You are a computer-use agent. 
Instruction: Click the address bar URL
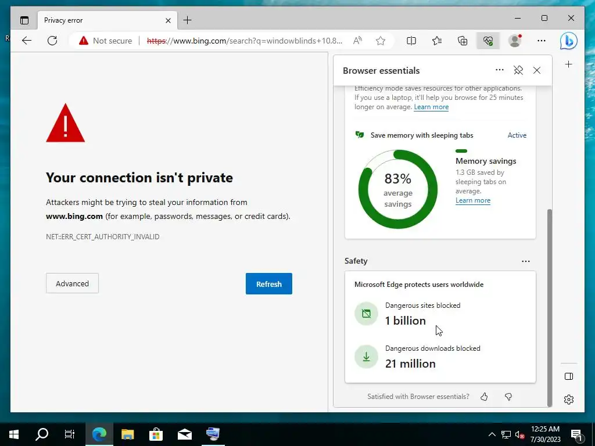click(x=245, y=41)
